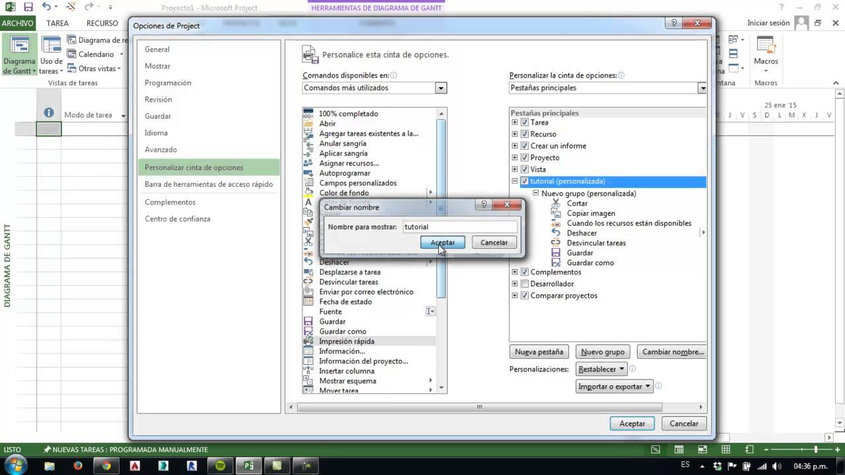The height and width of the screenshot is (475, 845).
Task: Select the 100% completado command icon
Action: 308,113
